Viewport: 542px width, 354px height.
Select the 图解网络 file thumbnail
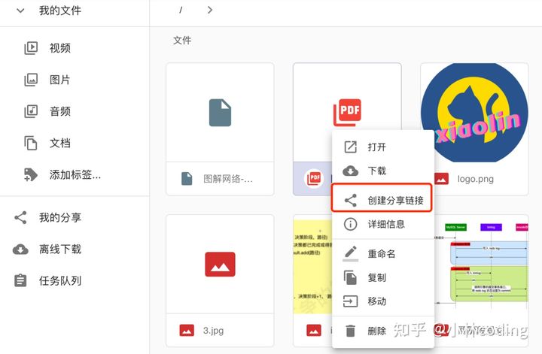pos(220,113)
